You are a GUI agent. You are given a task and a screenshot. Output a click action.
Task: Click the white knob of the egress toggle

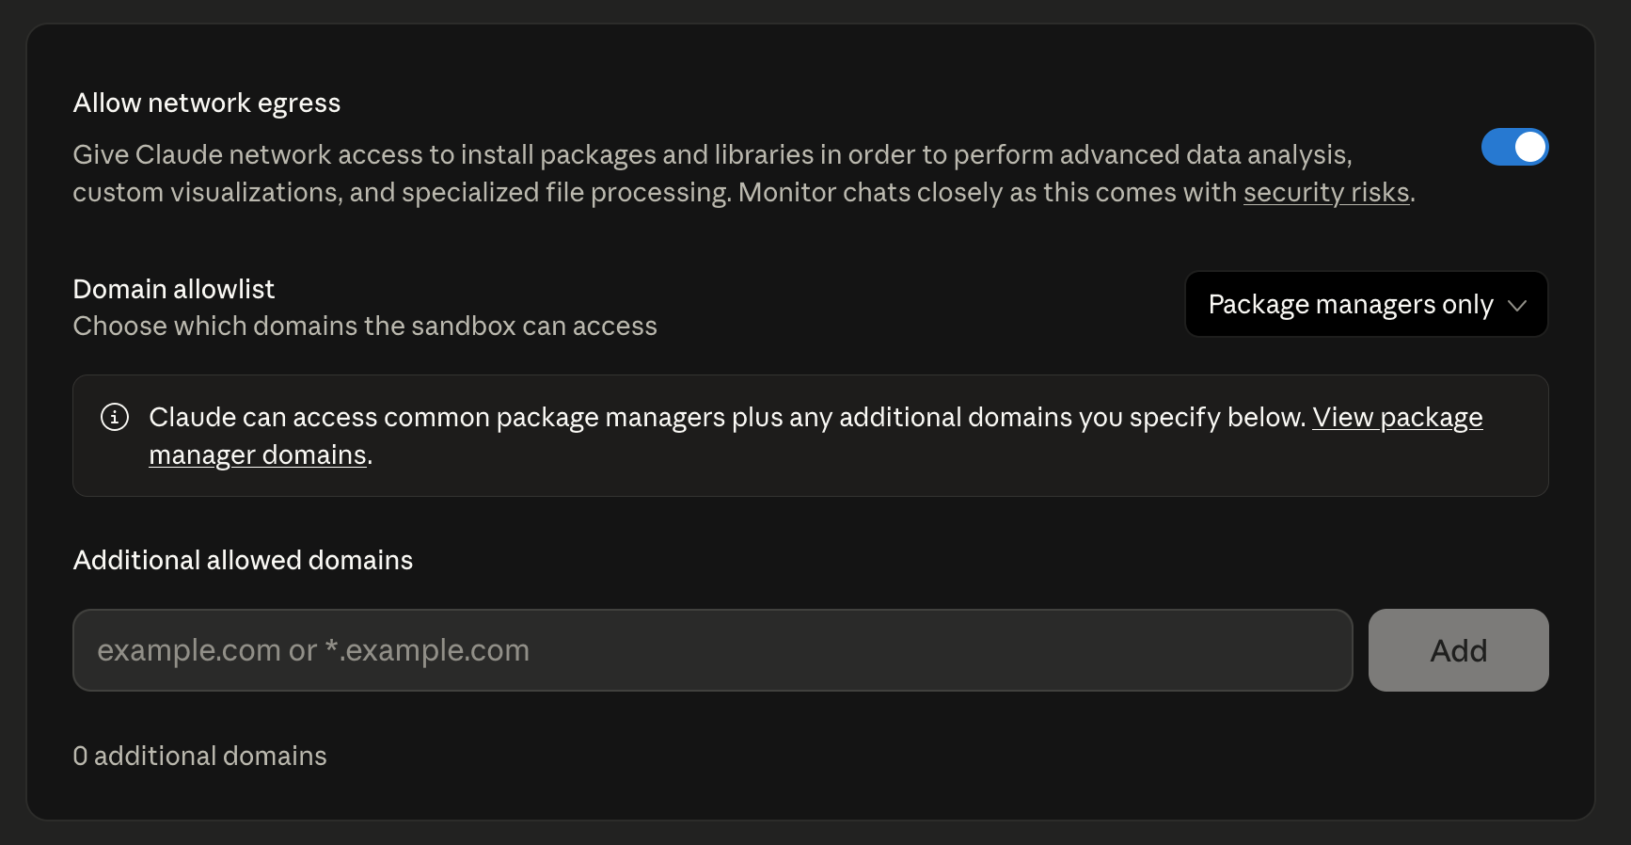click(1530, 147)
